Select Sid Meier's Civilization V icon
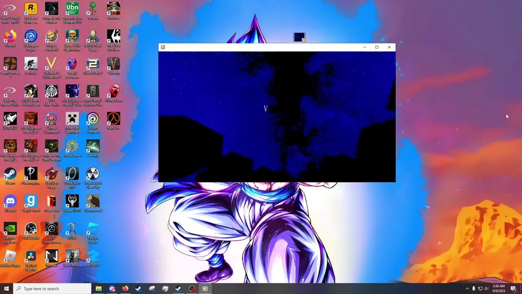Screen dimensions: 522x294 [x=51, y=68]
